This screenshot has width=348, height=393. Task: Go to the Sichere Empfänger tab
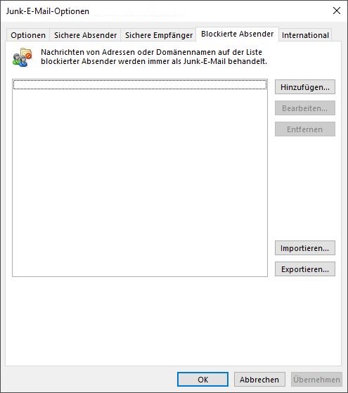pos(159,35)
